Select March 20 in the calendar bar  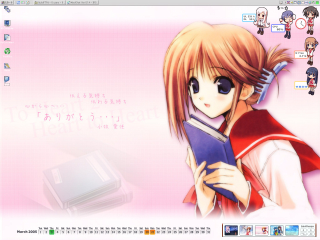click(146, 232)
